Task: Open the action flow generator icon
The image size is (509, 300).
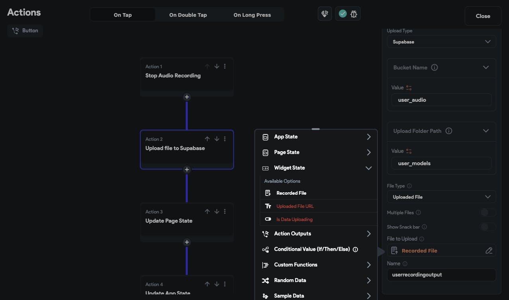Action: (x=325, y=14)
